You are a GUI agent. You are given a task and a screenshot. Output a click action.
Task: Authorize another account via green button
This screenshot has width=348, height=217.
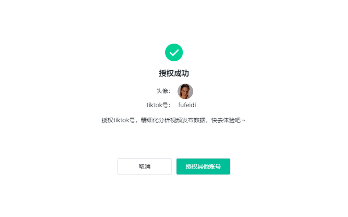pyautogui.click(x=203, y=167)
